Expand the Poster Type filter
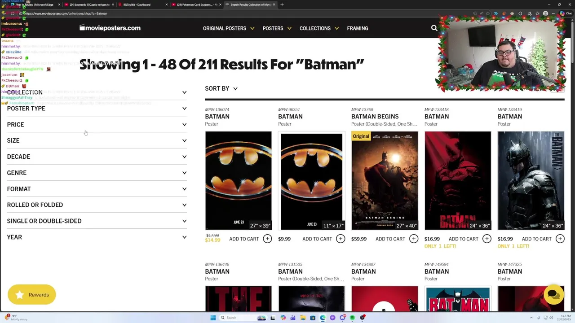 point(97,109)
